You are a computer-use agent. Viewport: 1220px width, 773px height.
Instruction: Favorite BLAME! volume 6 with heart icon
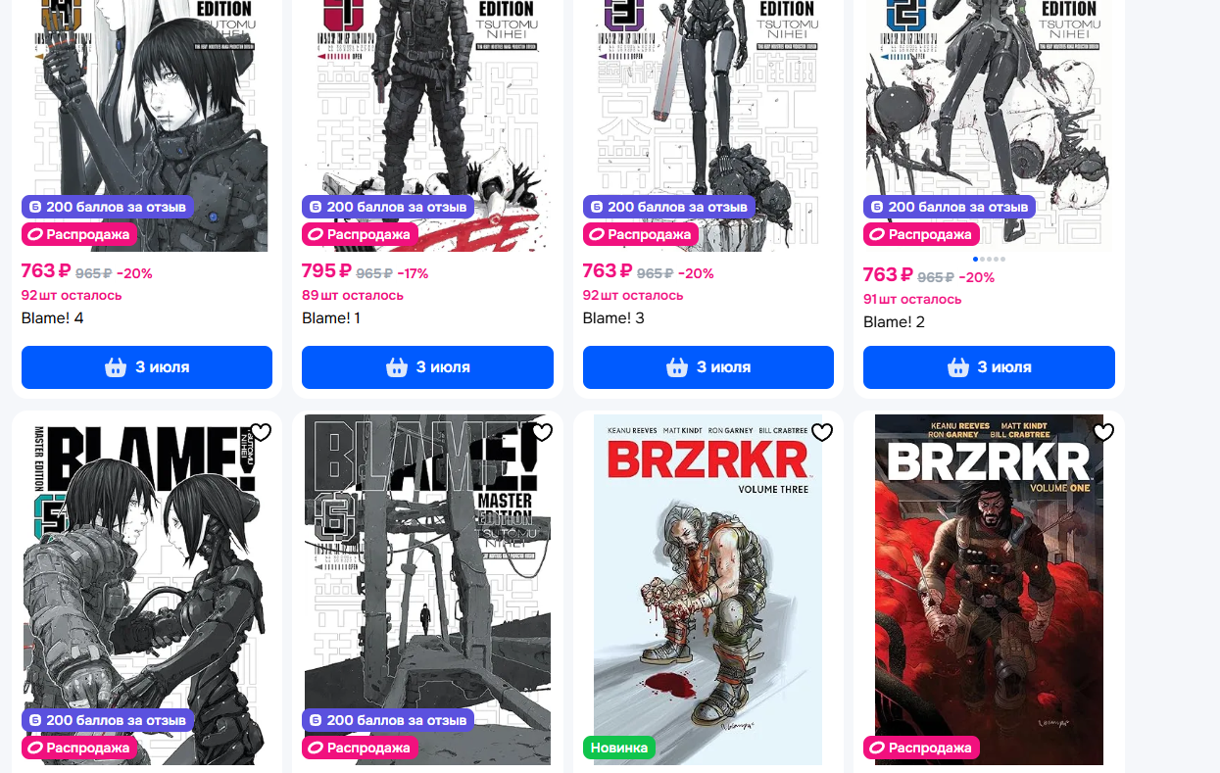click(542, 433)
